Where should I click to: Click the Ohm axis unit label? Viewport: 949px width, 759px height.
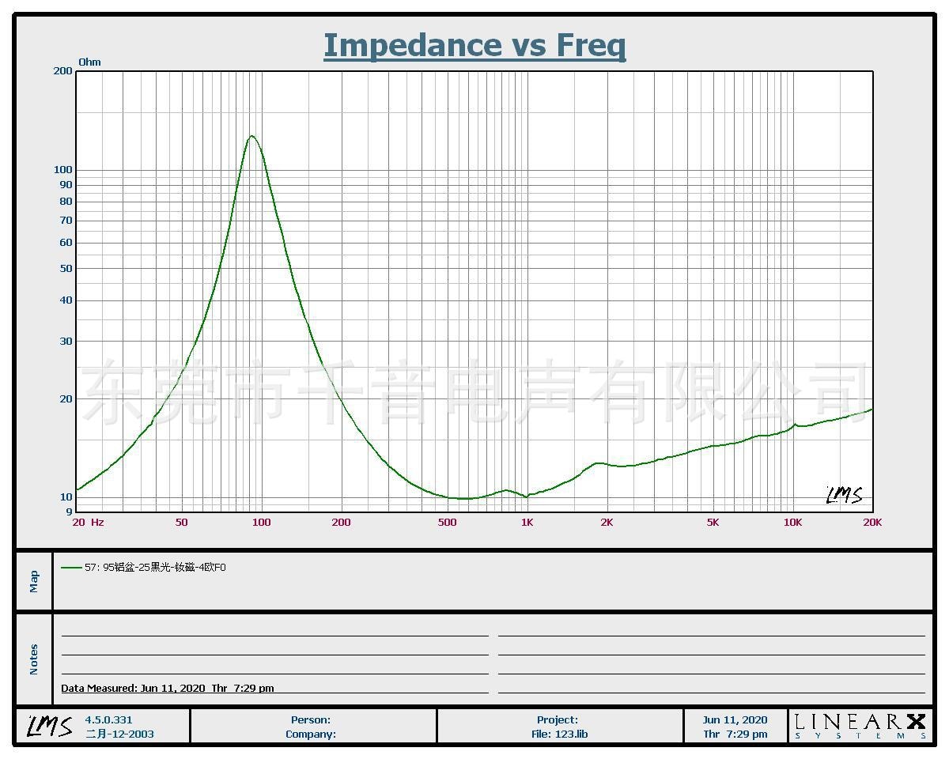pos(89,62)
